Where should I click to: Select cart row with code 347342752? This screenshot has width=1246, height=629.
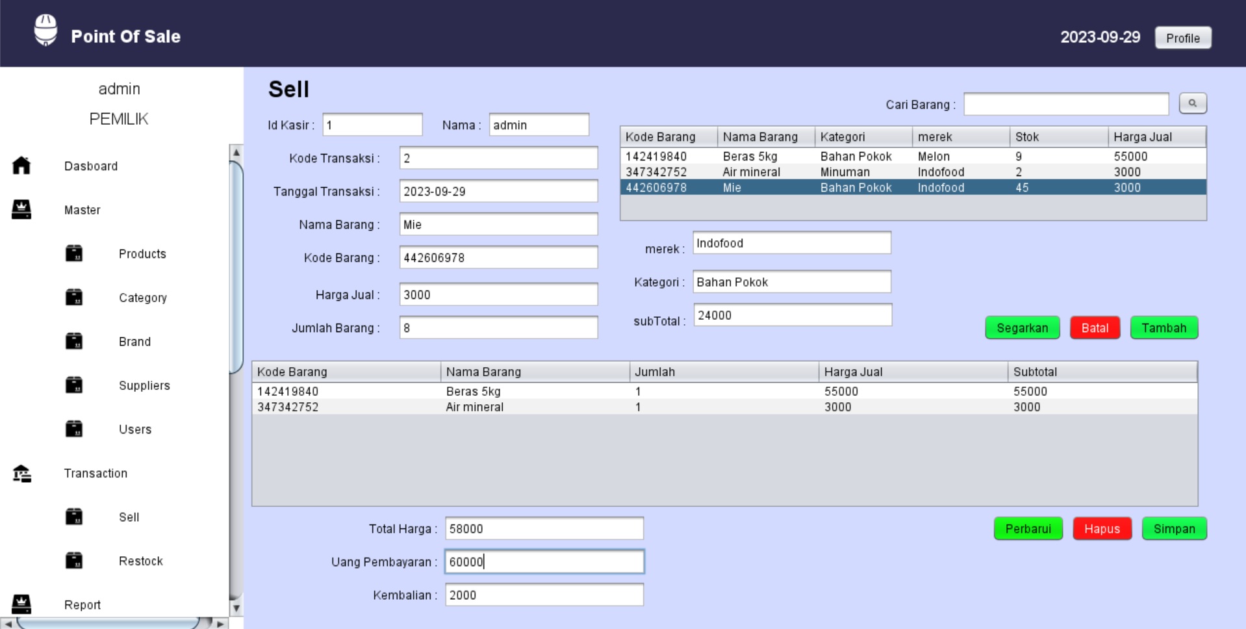725,407
